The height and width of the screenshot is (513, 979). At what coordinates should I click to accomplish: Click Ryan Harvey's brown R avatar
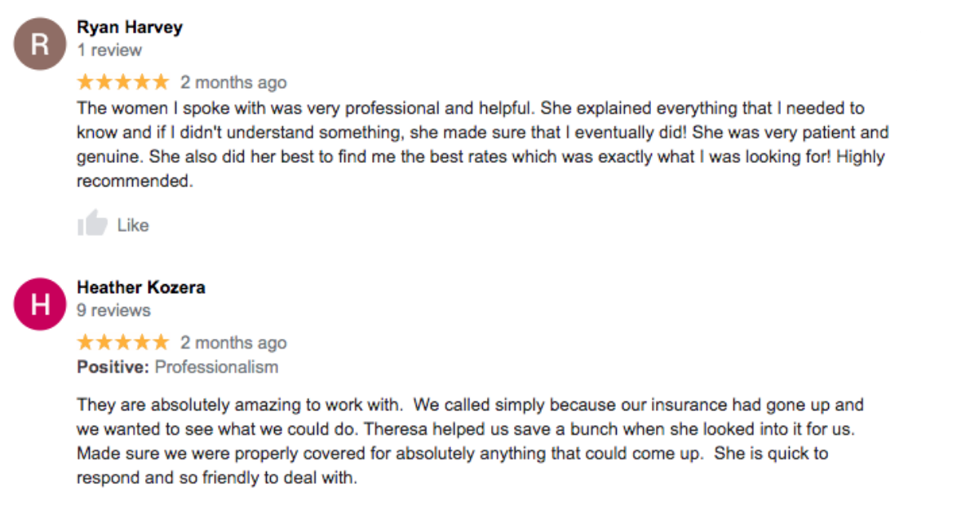click(39, 44)
